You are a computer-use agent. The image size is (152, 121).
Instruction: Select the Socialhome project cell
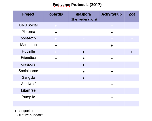[x=28, y=71]
